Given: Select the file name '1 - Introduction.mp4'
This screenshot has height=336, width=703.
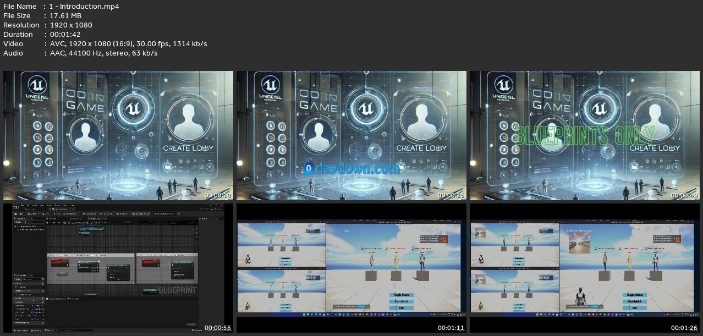Looking at the screenshot, I should (x=84, y=7).
